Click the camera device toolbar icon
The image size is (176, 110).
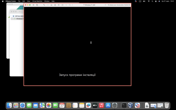[x=62, y=5]
